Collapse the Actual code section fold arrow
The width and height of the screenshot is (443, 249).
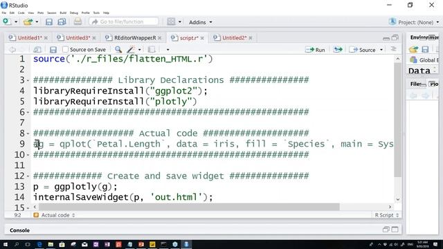(x=28, y=133)
